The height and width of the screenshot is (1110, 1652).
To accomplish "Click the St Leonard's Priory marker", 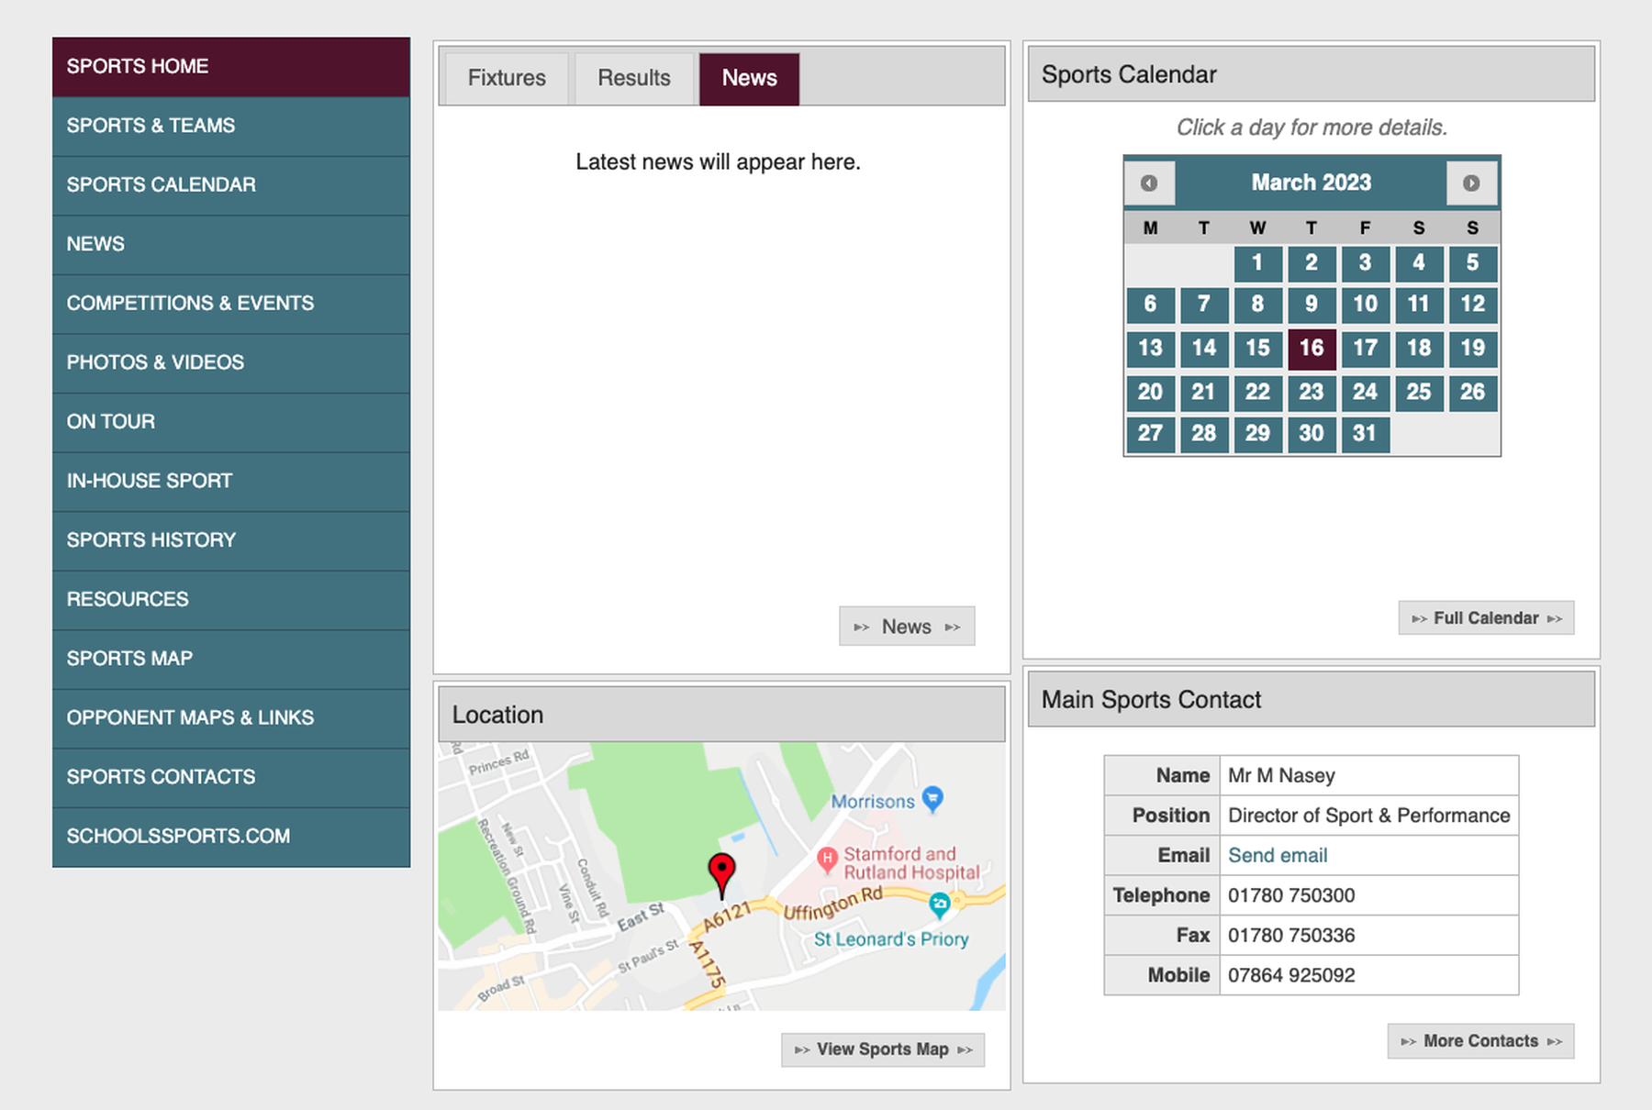I will (939, 905).
